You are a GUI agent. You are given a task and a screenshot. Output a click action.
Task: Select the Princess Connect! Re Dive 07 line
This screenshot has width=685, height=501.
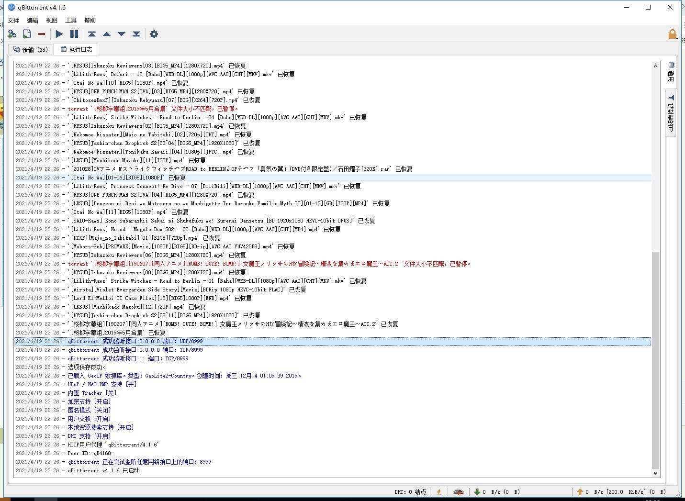point(333,186)
